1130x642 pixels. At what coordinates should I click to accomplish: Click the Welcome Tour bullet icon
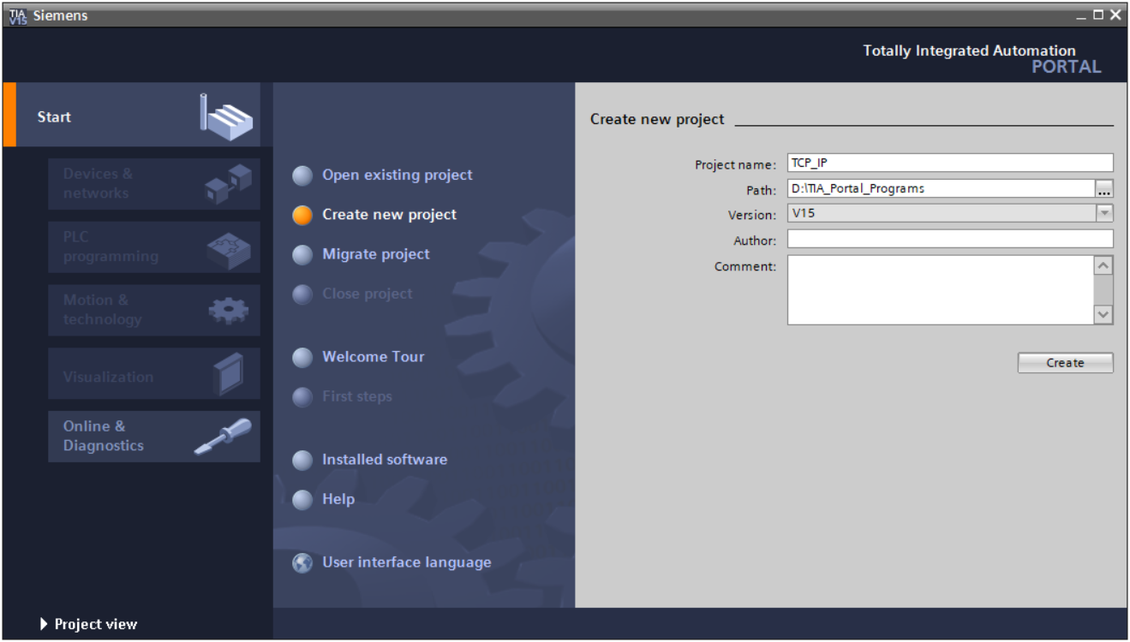click(302, 358)
